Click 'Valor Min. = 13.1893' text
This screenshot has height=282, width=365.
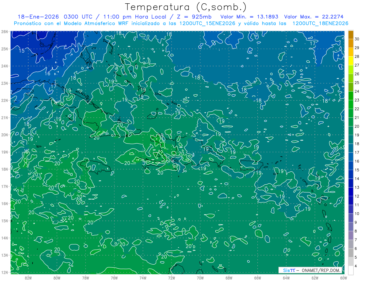(250, 17)
